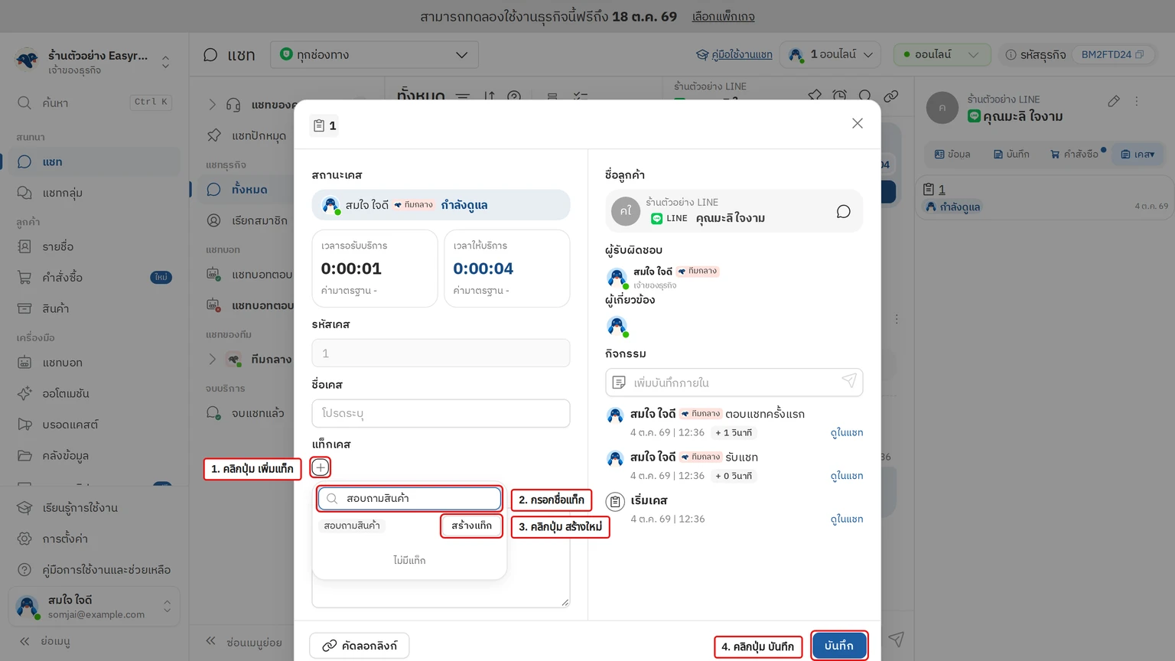Open the คู่มือใช้งานแชท guide link
The width and height of the screenshot is (1175, 661).
[x=734, y=54]
